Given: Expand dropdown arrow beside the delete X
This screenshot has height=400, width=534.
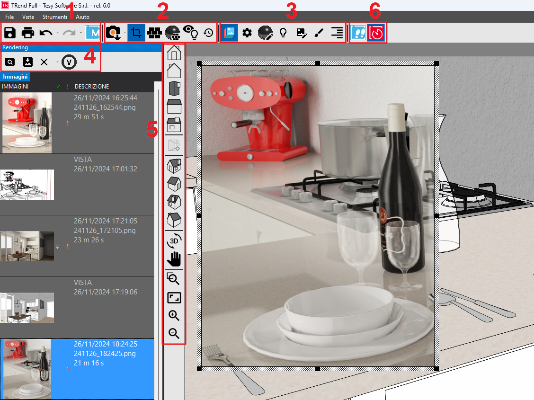Looking at the screenshot, I should click(57, 62).
